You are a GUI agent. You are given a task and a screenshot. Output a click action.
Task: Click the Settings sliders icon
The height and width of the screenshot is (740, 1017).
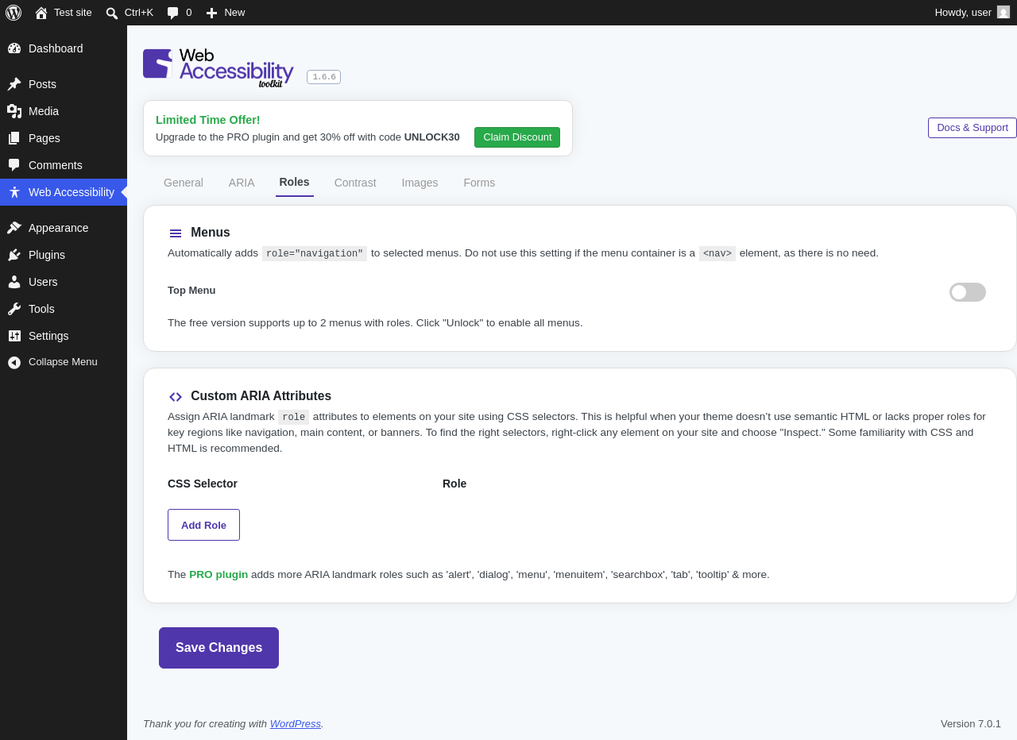14,336
